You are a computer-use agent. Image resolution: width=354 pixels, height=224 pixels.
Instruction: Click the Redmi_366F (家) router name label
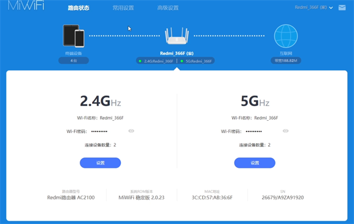pyautogui.click(x=177, y=54)
